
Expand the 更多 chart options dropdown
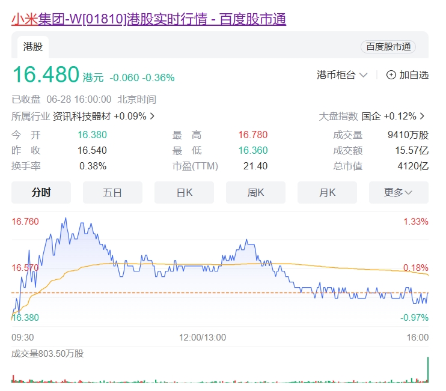(399, 192)
